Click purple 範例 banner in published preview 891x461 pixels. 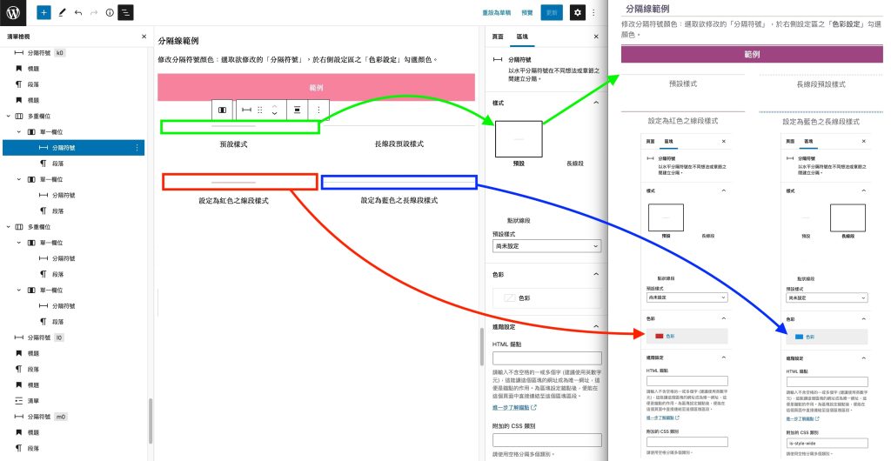tap(752, 54)
